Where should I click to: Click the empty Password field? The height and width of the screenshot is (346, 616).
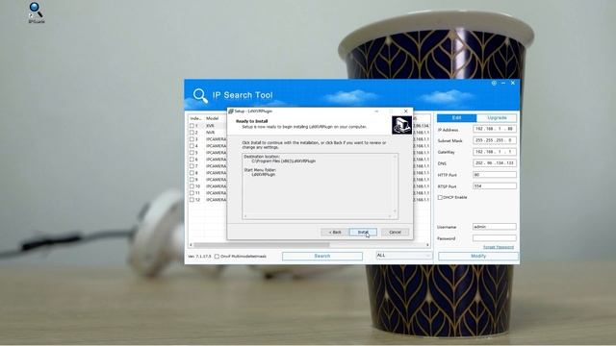pos(495,237)
